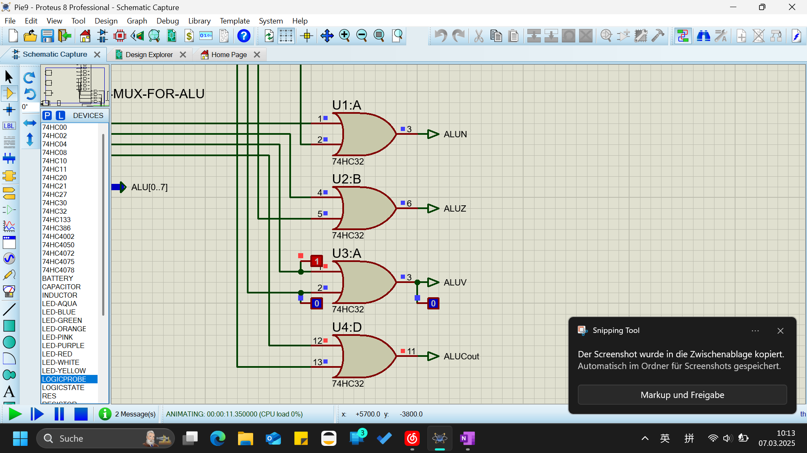Screen dimensions: 807x453
Task: Open the Bill of Materials icon
Action: [x=189, y=36]
